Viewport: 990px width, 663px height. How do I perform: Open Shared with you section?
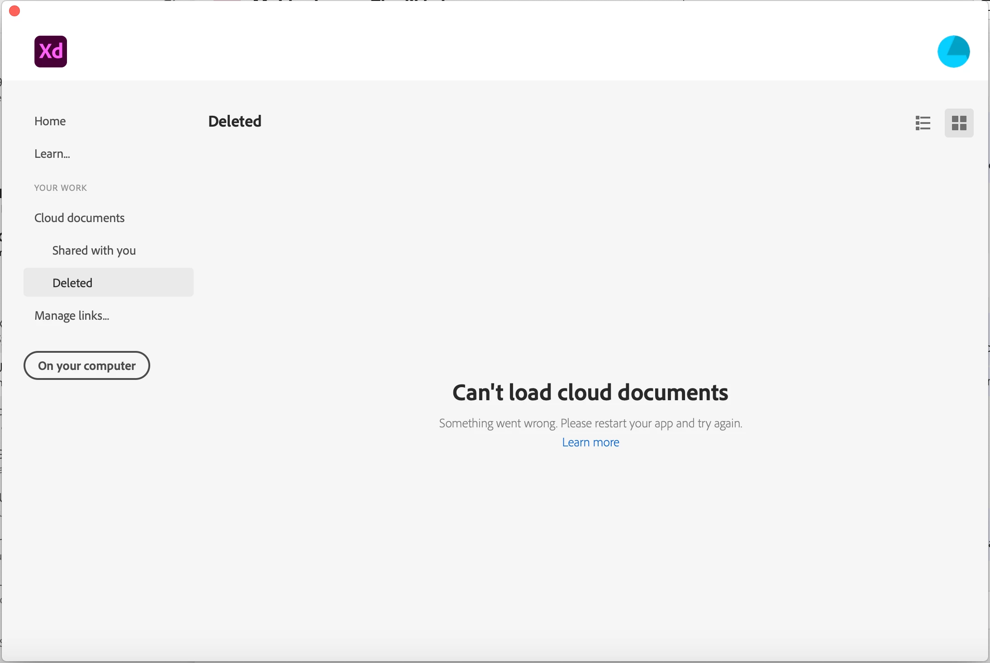click(94, 251)
